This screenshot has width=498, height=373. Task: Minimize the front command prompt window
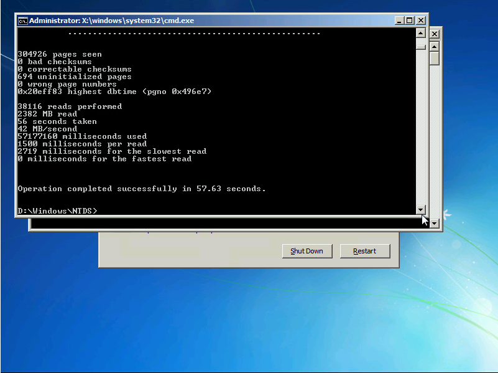tap(399, 21)
